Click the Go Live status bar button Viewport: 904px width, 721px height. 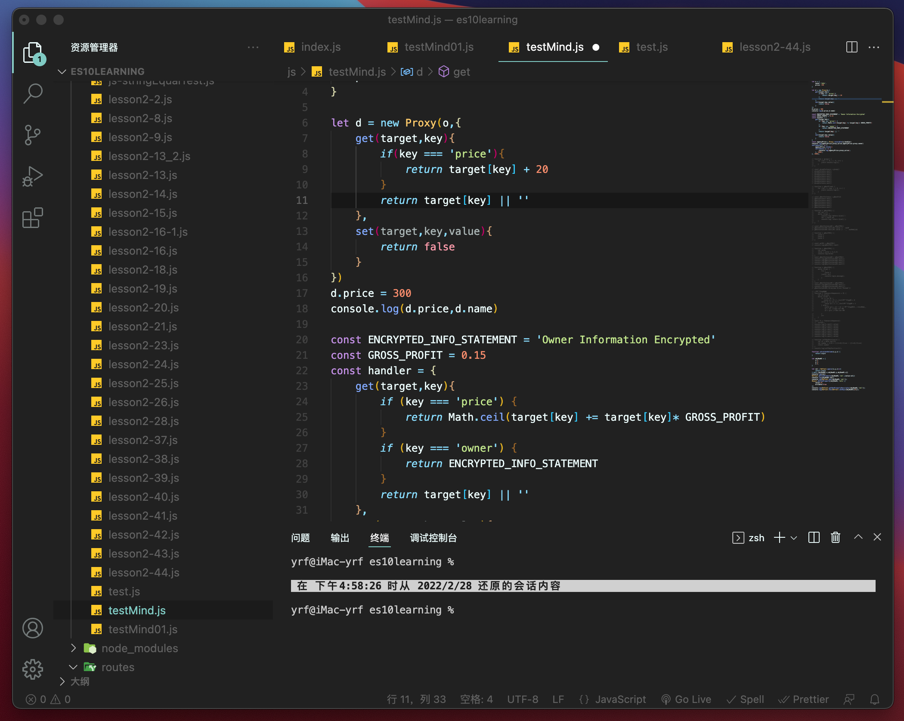pos(686,699)
